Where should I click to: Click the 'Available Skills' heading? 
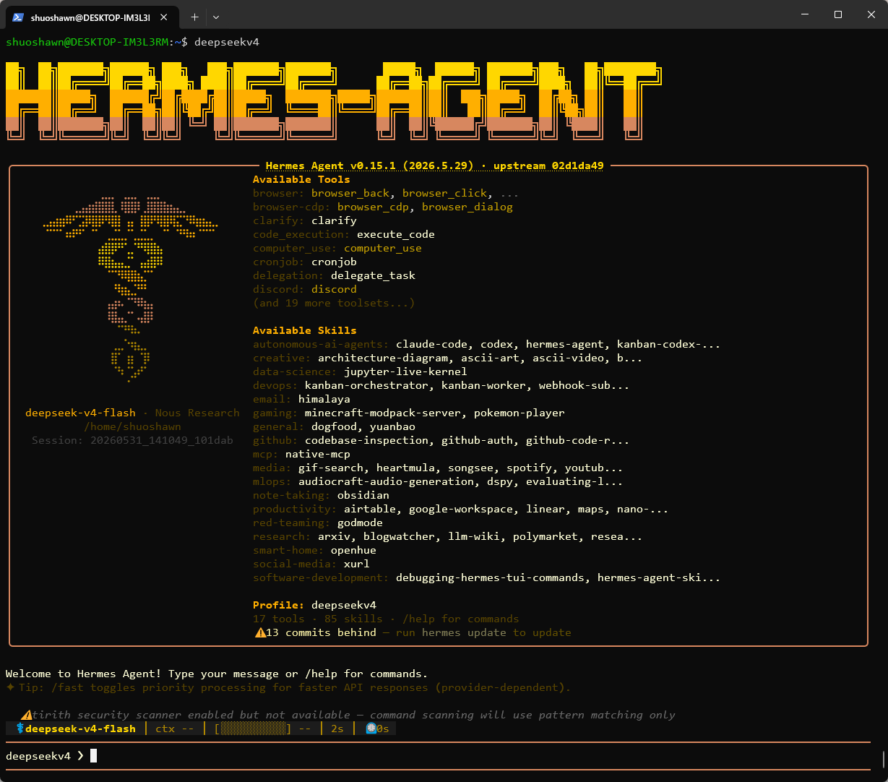tap(305, 330)
